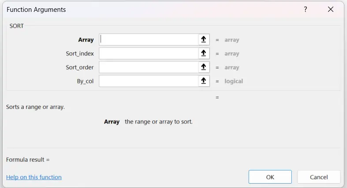Click 'the range or array to sort.' text

(159, 122)
